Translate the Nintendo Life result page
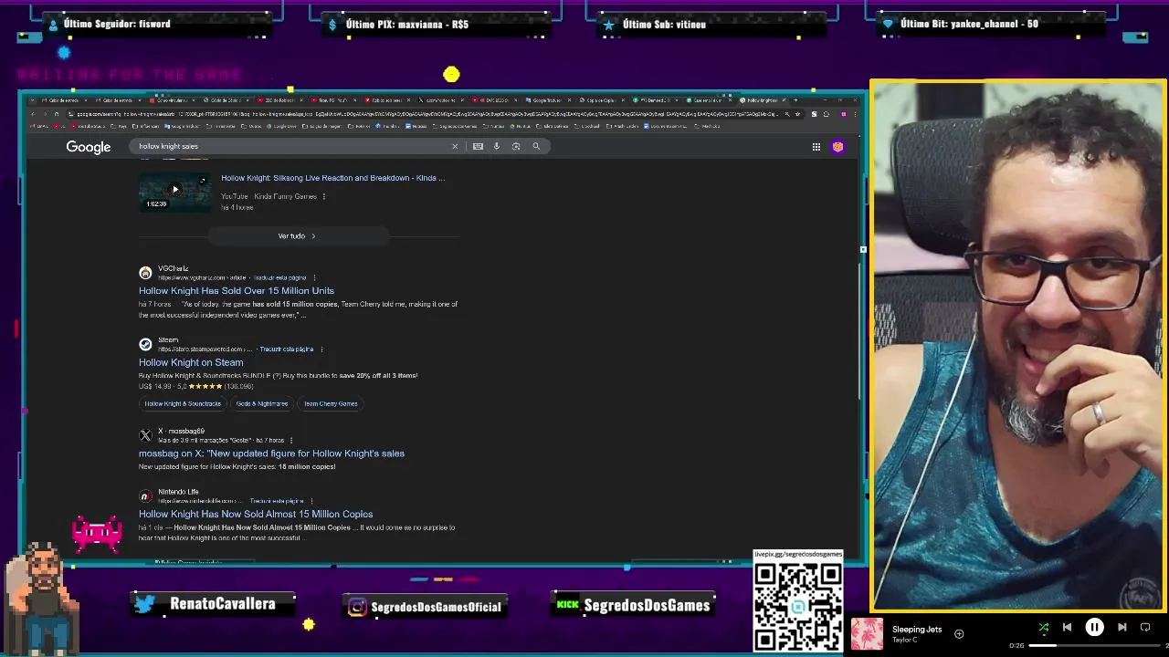This screenshot has height=657, width=1169. coord(276,501)
